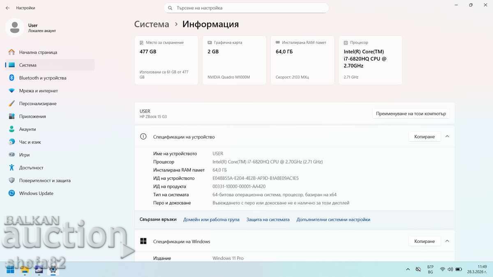This screenshot has height=277, width=493.
Task: Open Мрежа и интернет settings
Action: point(49,91)
